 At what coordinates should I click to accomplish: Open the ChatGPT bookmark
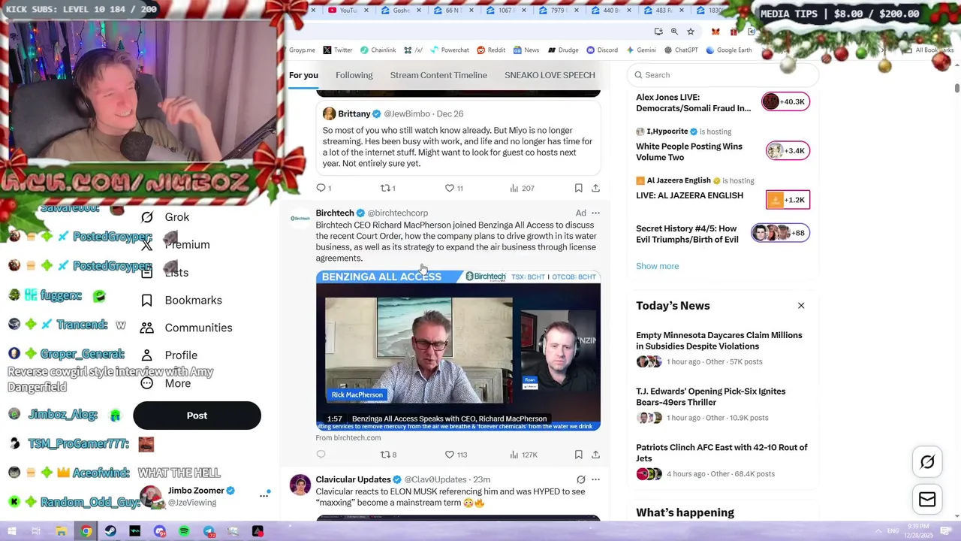click(682, 50)
